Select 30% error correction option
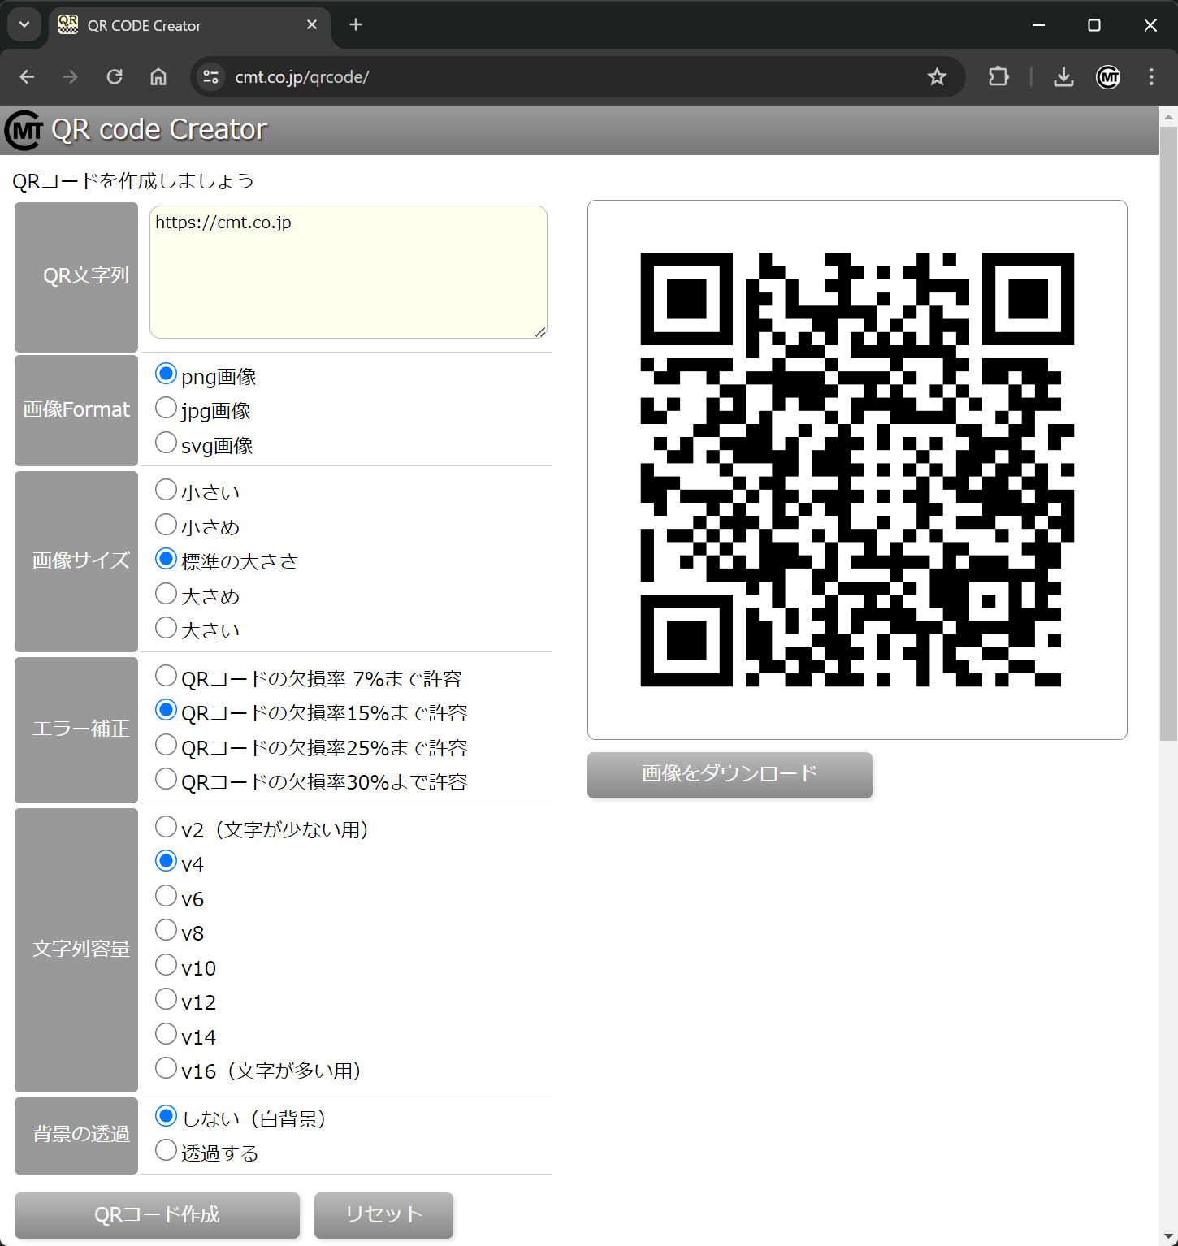Viewport: 1178px width, 1246px height. tap(166, 779)
